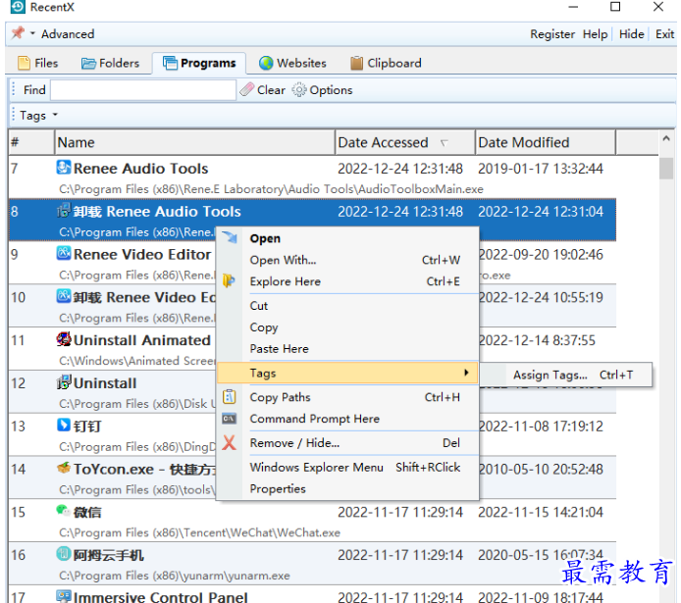Image resolution: width=681 pixels, height=603 pixels.
Task: Click the Register link
Action: 552,34
